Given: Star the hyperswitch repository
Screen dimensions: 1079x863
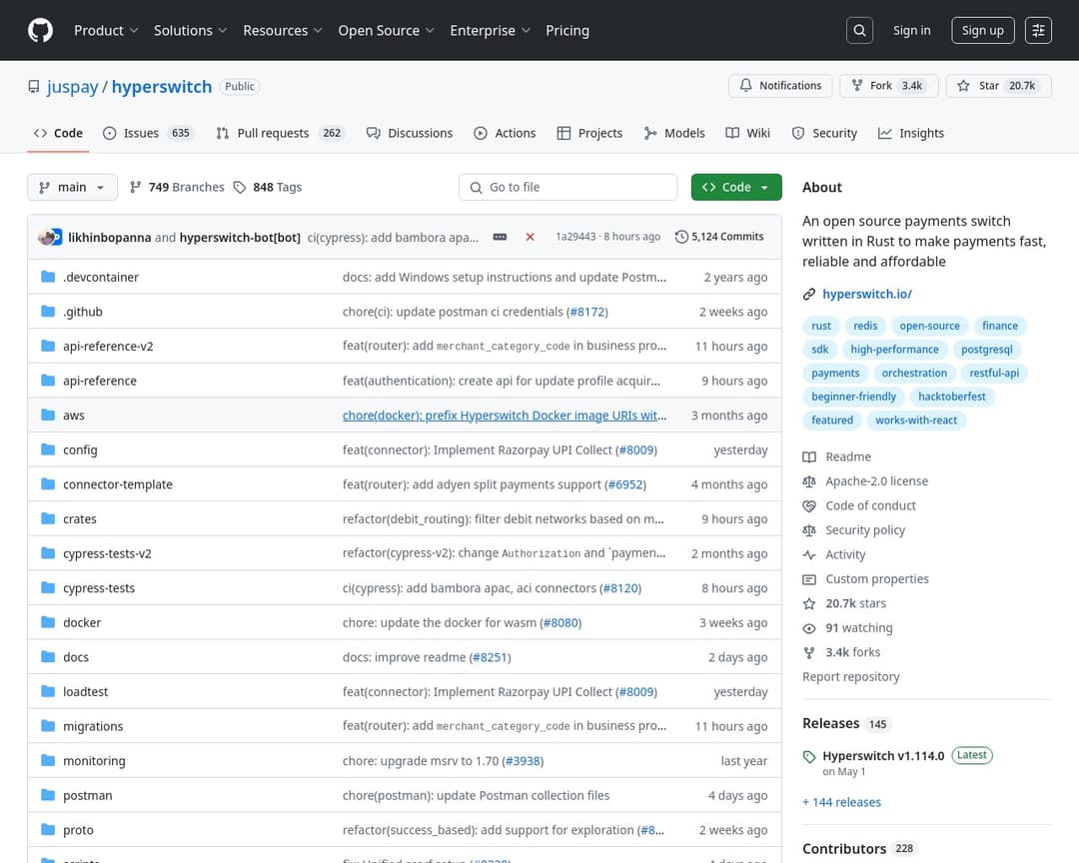Looking at the screenshot, I should [998, 85].
